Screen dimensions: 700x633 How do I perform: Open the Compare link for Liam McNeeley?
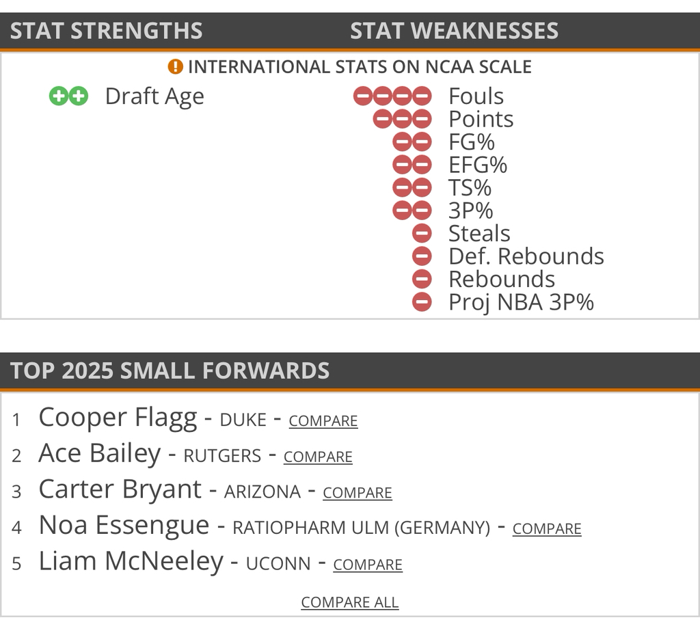coord(368,565)
